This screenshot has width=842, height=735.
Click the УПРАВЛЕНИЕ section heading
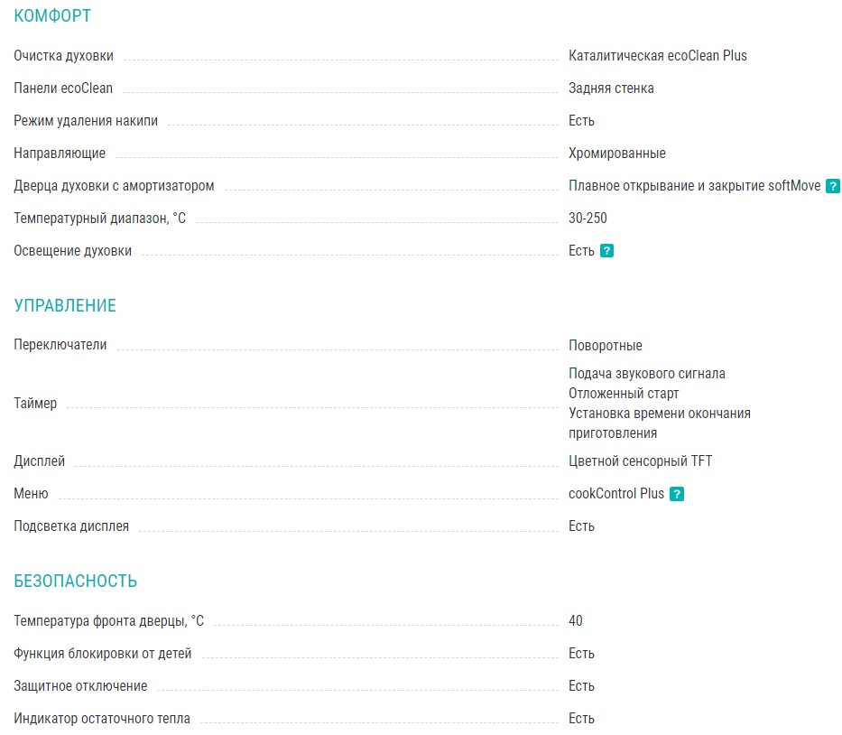tap(65, 305)
